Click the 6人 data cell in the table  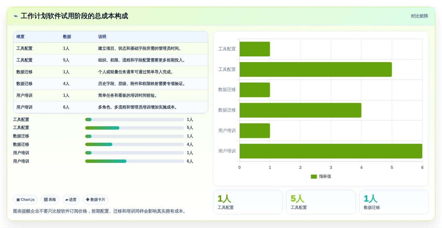pos(66,107)
